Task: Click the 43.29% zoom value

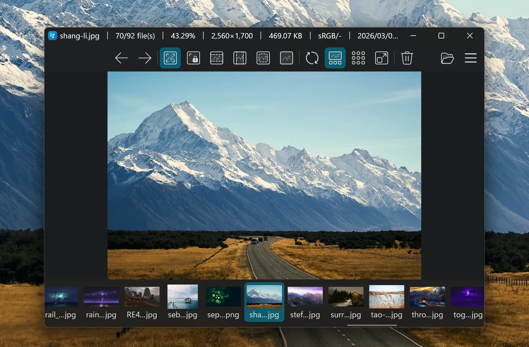Action: (x=183, y=36)
